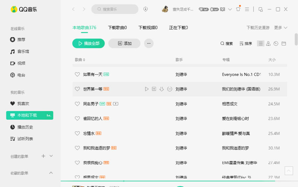Collapse 创建的歌单 section chevron
The height and width of the screenshot is (187, 298).
point(51,156)
